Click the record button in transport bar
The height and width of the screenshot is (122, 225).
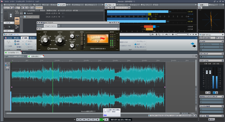point(106,119)
